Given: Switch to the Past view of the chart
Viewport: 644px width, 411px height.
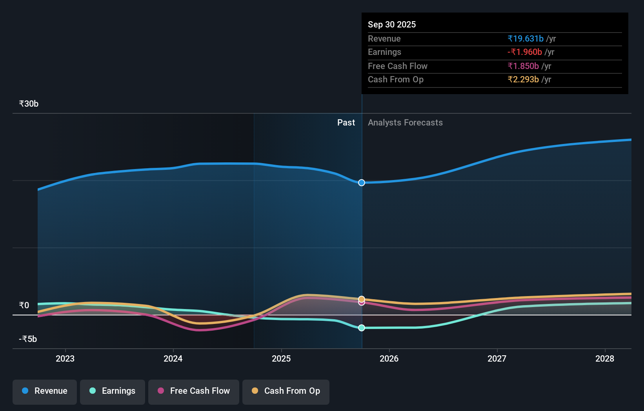Looking at the screenshot, I should coord(346,122).
